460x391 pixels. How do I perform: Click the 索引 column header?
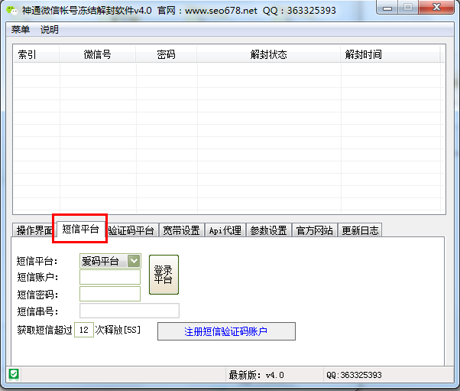tap(37, 54)
